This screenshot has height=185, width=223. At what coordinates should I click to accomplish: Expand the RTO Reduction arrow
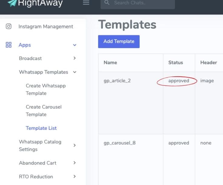pos(75,177)
